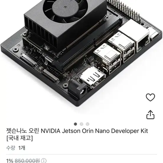
Task: Tap the cooling fan in product photo
Action: tap(65, 10)
